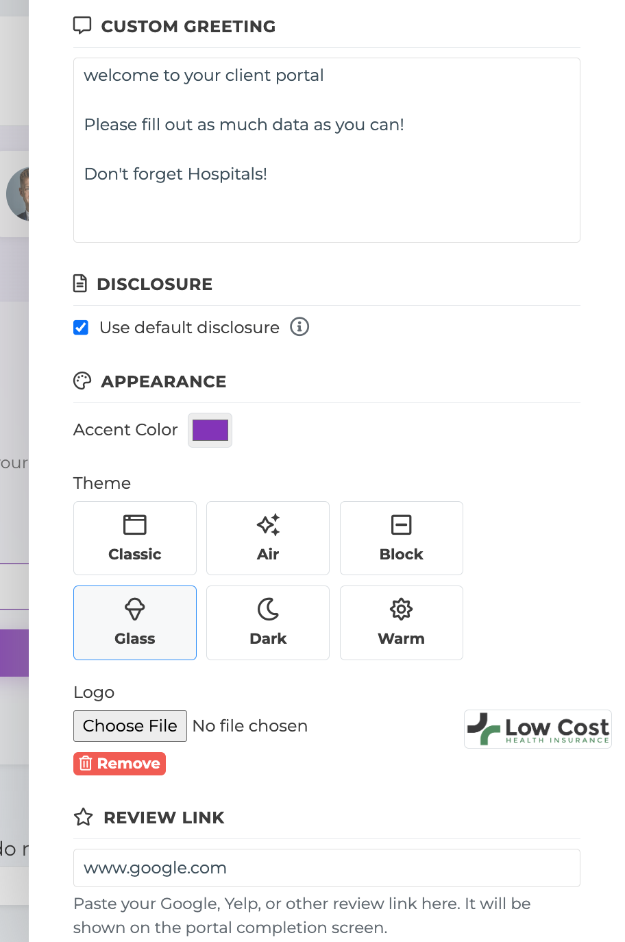Select the Air theme sparkle icon

[268, 525]
